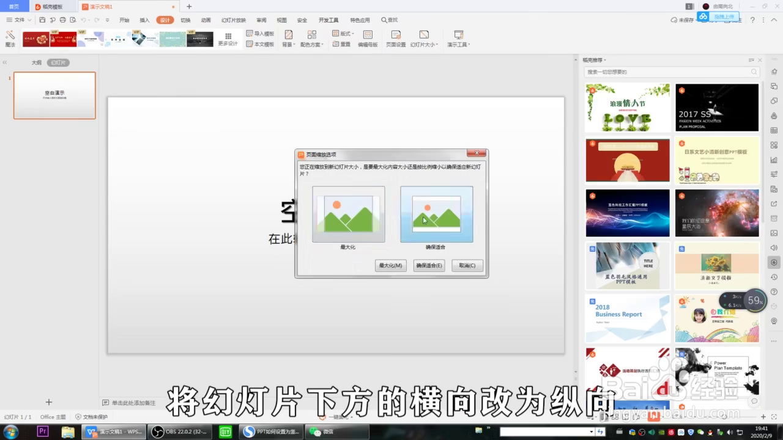
Task: Open the 特色应用 ribbon tab
Action: tap(360, 20)
